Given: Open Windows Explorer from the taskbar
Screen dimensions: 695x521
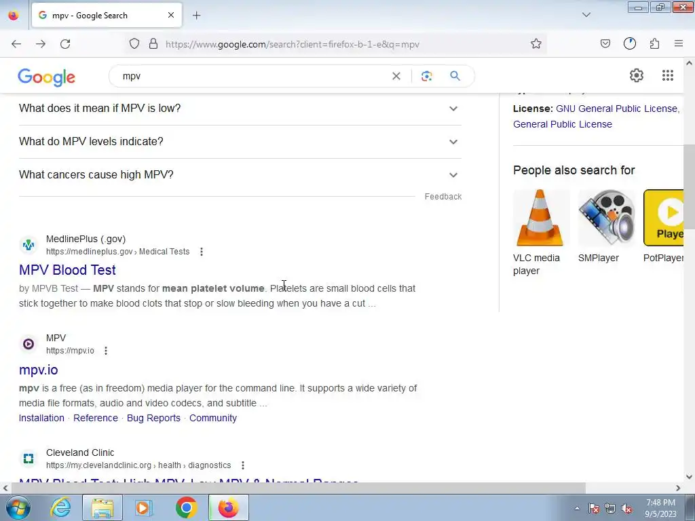Looking at the screenshot, I should tap(102, 507).
